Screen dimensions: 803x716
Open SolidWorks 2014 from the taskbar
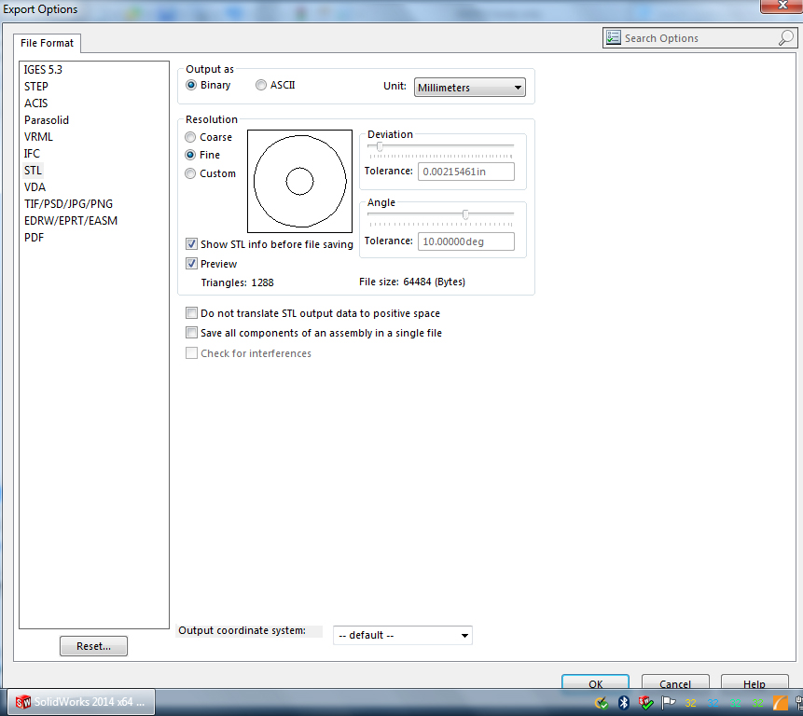click(x=81, y=702)
